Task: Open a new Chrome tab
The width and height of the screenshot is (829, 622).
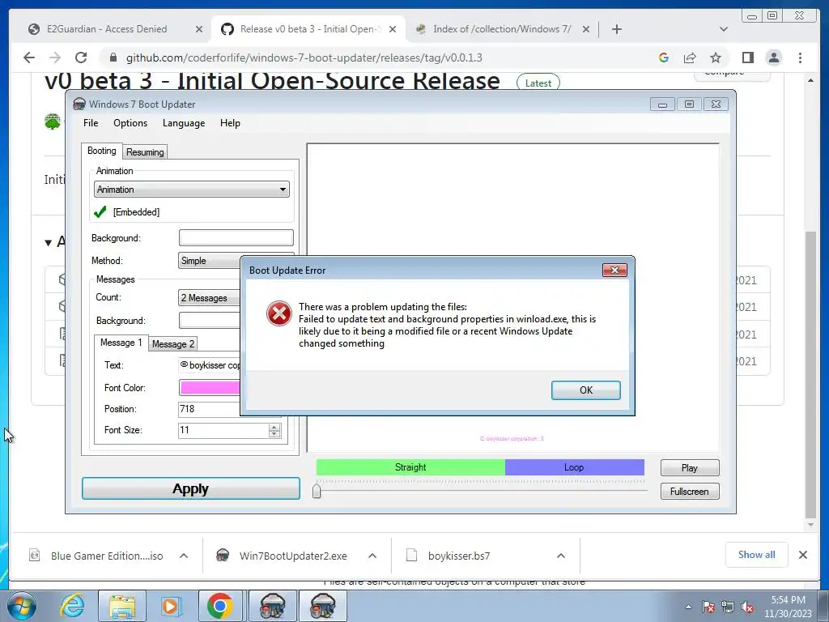Action: 616,29
